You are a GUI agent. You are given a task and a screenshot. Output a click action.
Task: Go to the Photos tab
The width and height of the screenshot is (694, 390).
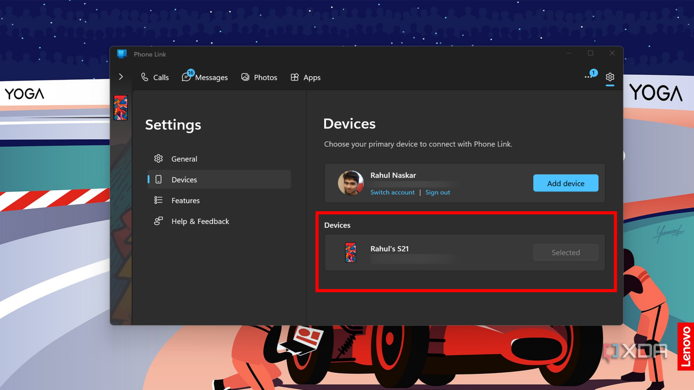point(259,77)
